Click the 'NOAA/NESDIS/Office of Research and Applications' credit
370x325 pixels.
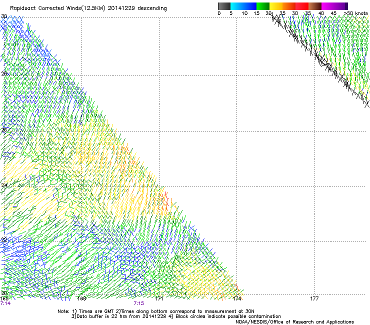[294, 321]
